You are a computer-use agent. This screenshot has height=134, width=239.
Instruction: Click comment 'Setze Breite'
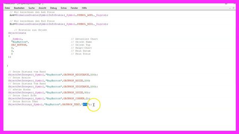19,78
